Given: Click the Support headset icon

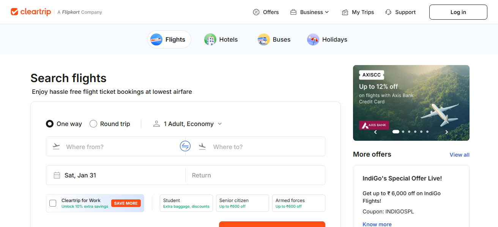Looking at the screenshot, I should (388, 12).
